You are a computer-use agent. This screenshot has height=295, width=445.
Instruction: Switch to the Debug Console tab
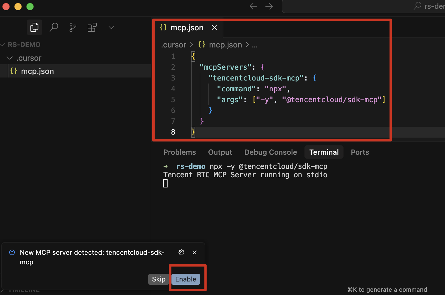(271, 152)
